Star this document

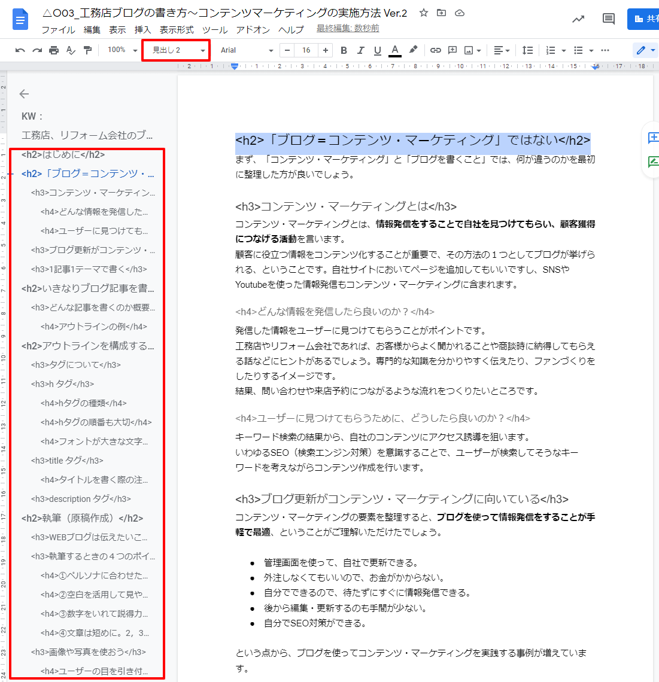tap(424, 13)
